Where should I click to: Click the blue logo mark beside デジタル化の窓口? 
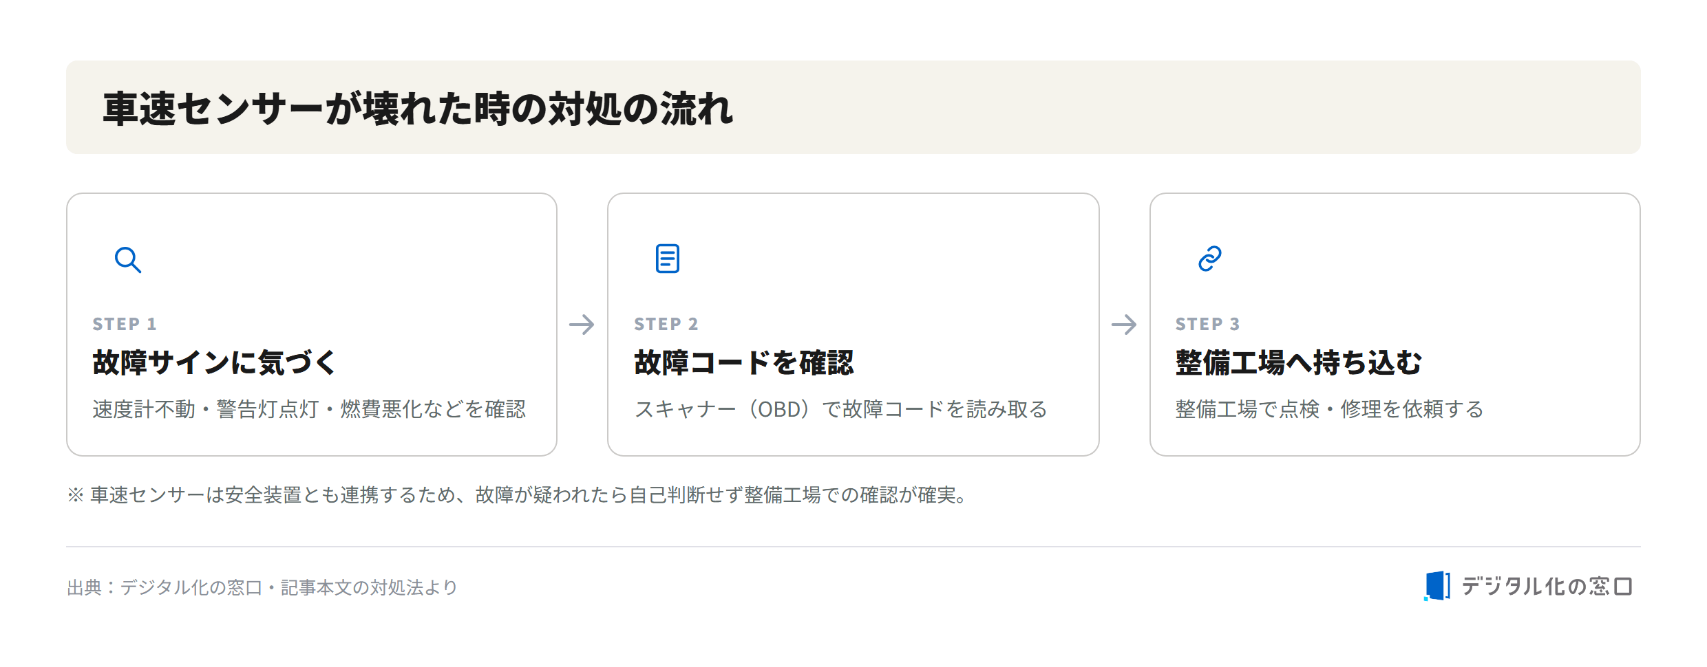[1437, 586]
